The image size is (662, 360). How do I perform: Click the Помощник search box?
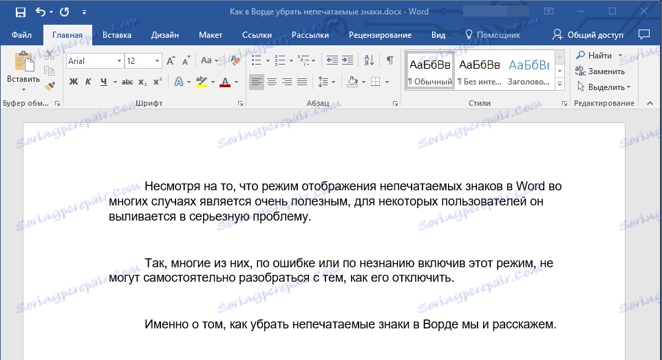[x=493, y=35]
